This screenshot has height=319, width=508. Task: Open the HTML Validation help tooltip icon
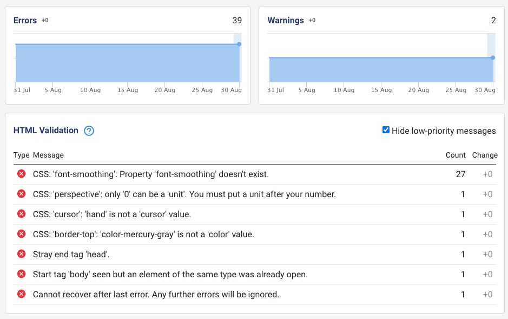coord(89,131)
